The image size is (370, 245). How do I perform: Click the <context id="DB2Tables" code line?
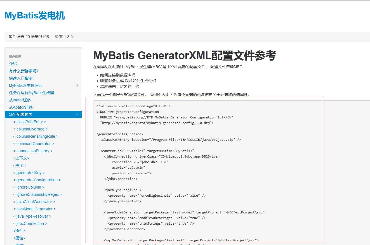point(148,151)
